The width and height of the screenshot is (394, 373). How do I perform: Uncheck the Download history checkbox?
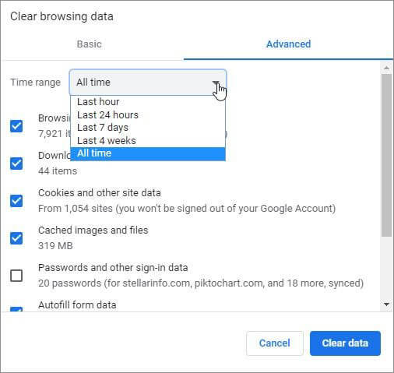pyautogui.click(x=16, y=164)
